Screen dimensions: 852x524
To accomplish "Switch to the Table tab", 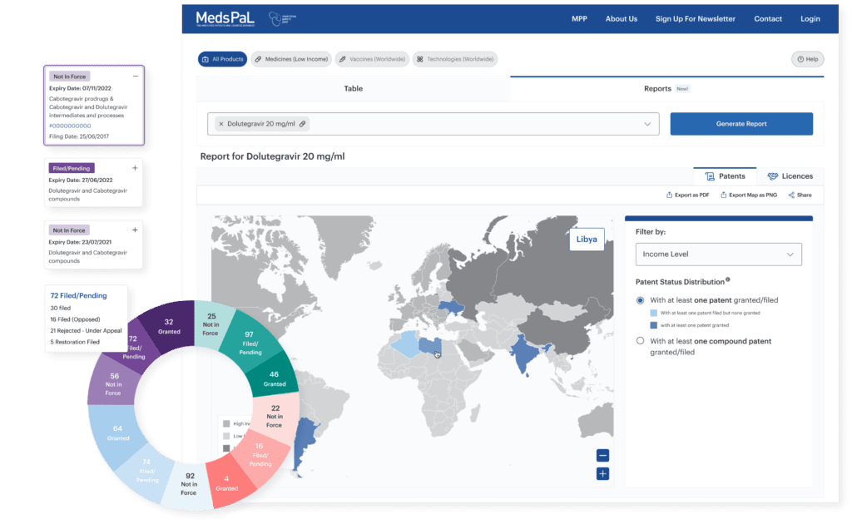I will (x=353, y=88).
